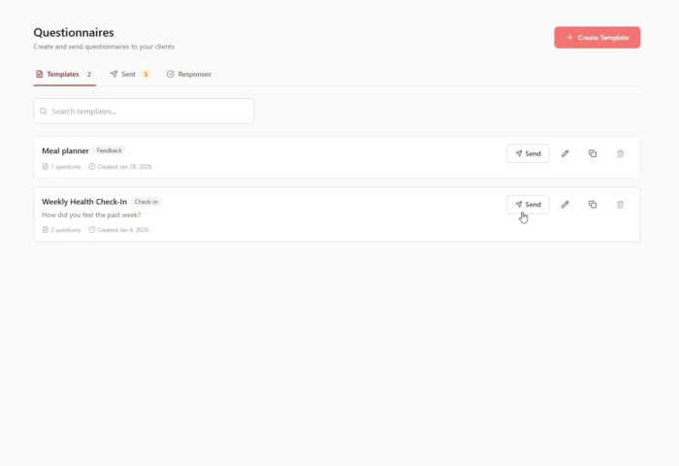Copy the Weekly Health Check-In template
Image resolution: width=679 pixels, height=466 pixels.
coord(593,204)
